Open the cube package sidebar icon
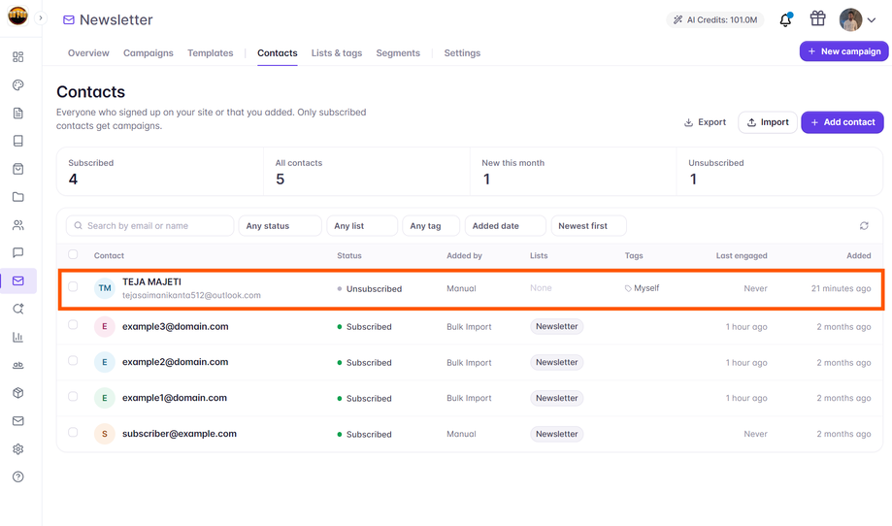The image size is (892, 526). coord(18,393)
